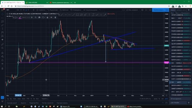The height and width of the screenshot is (108, 192).
Task: Expand the 'Скринер акций' dropdown arrow
Action: click(x=18, y=103)
